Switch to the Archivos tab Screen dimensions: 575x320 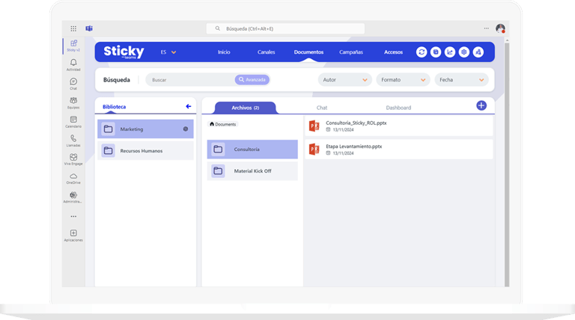click(246, 108)
